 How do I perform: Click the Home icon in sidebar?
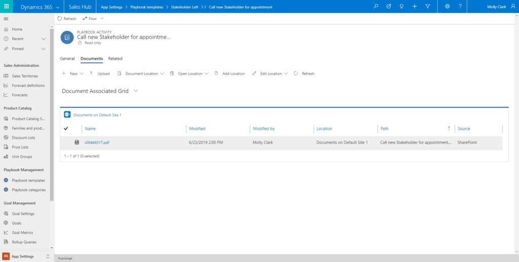pyautogui.click(x=6, y=29)
